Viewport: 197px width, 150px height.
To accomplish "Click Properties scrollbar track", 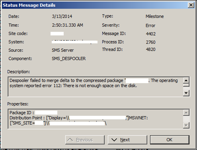I will (x=186, y=119).
